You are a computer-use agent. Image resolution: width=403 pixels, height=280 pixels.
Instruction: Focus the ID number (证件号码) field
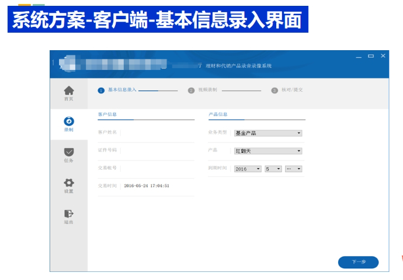pyautogui.click(x=157, y=150)
